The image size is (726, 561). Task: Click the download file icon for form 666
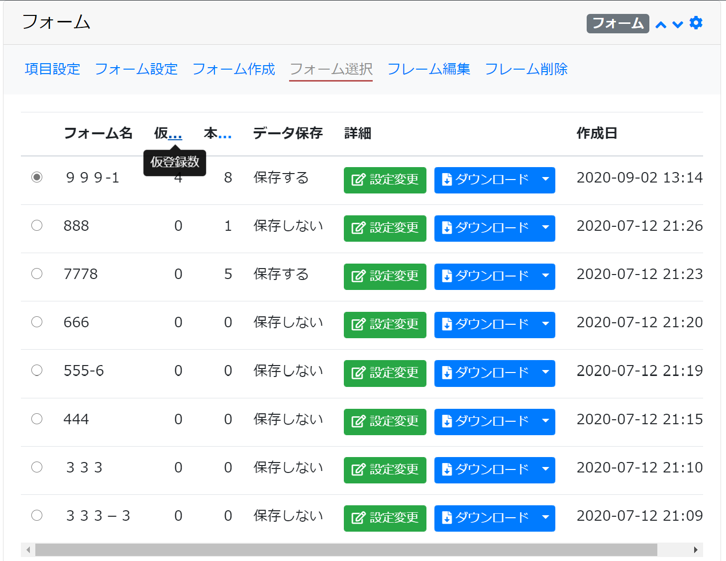[x=447, y=324]
